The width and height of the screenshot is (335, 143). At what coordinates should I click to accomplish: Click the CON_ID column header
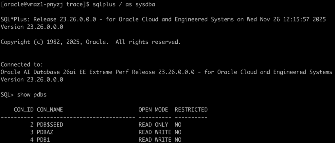point(24,109)
